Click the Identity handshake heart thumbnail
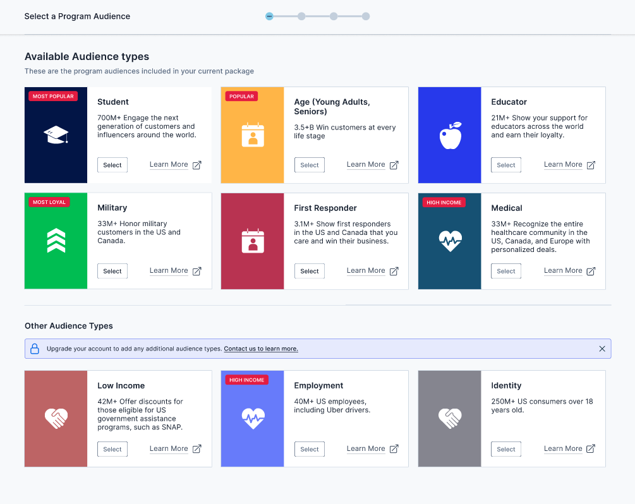635x504 pixels. [450, 418]
